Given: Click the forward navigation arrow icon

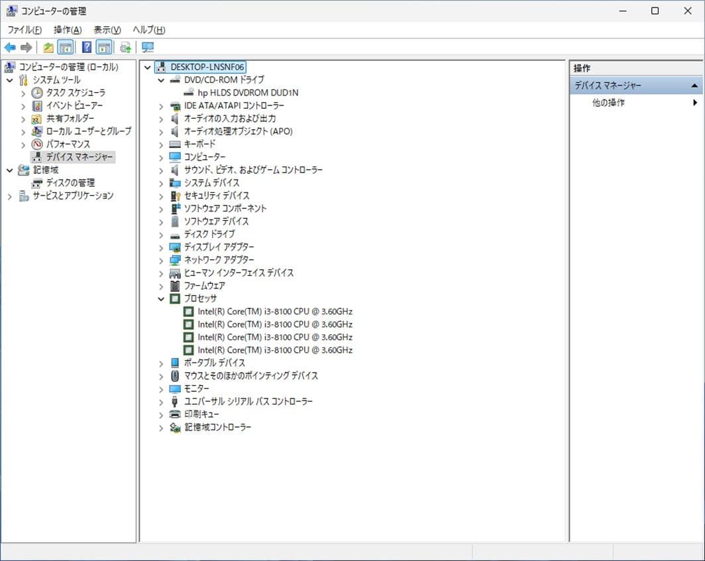Looking at the screenshot, I should [25, 47].
